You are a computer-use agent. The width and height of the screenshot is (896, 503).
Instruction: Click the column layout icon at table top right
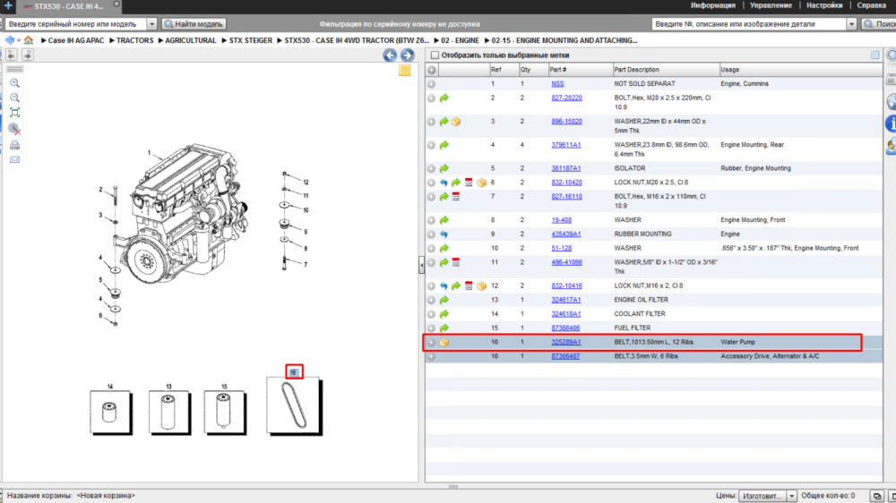coord(874,55)
